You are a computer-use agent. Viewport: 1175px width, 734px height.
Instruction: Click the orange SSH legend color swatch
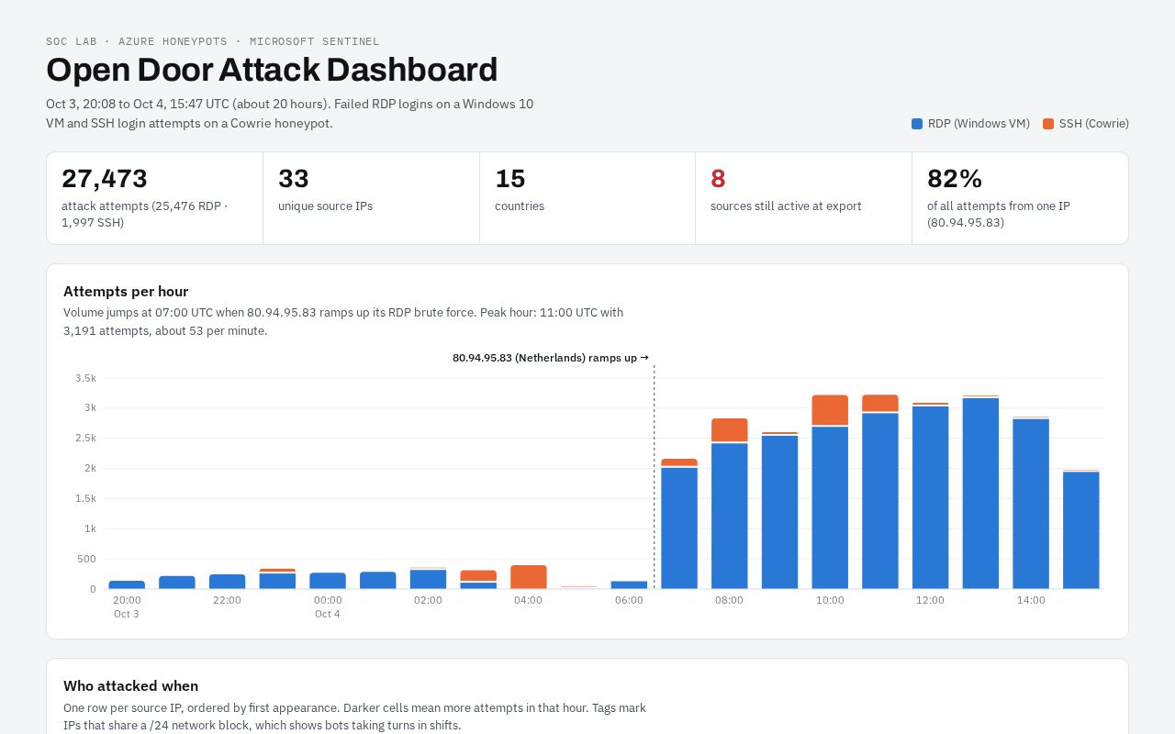pyautogui.click(x=1048, y=124)
